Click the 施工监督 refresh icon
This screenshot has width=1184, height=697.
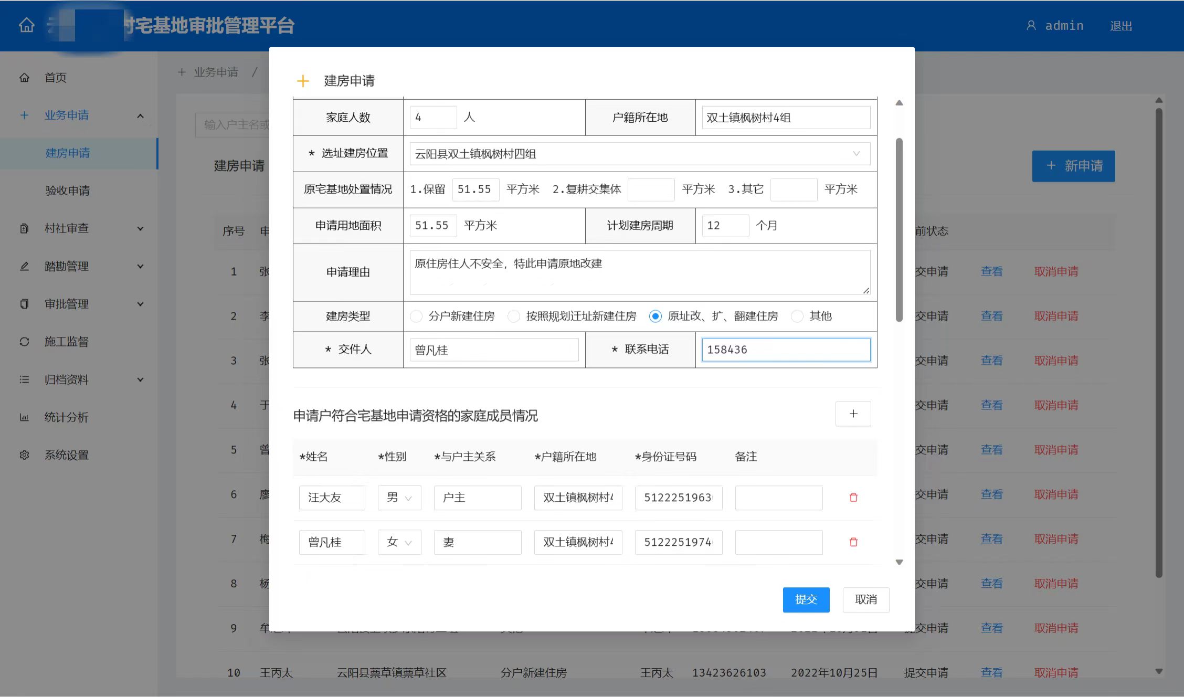click(x=24, y=342)
